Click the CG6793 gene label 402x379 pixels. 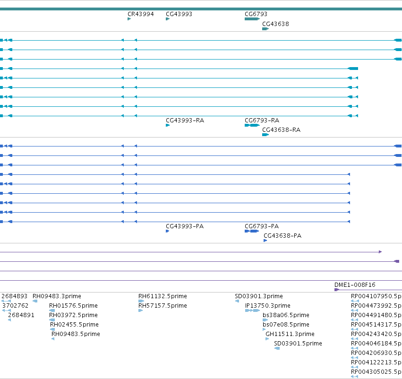click(256, 14)
